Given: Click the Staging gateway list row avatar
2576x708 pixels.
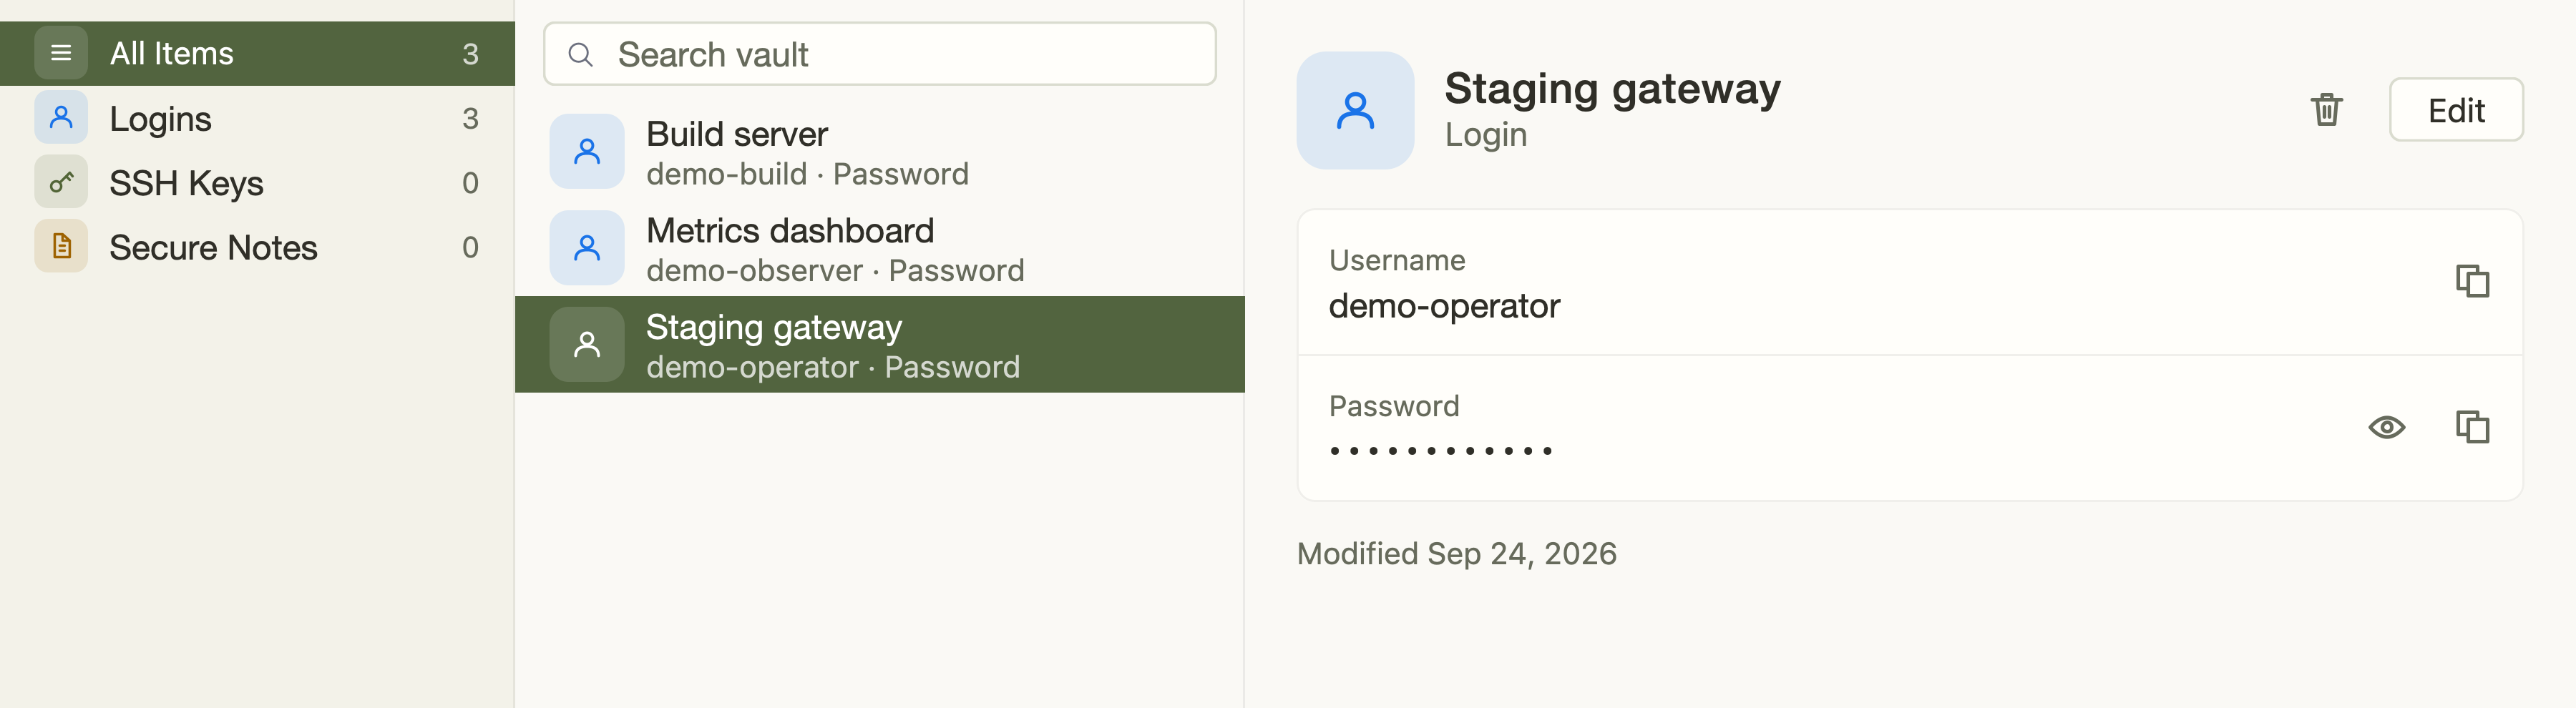Looking at the screenshot, I should [x=587, y=345].
